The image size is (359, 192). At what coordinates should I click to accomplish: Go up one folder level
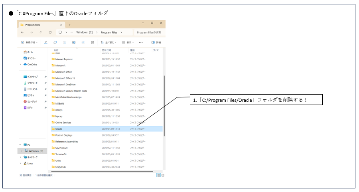pos(41,33)
